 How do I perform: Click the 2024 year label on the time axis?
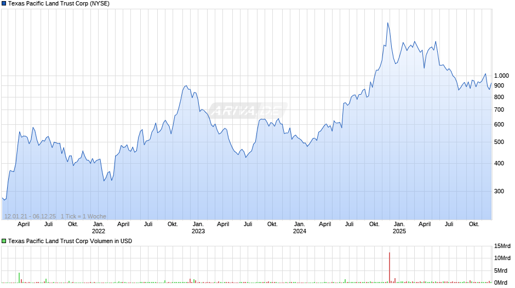pyautogui.click(x=300, y=231)
